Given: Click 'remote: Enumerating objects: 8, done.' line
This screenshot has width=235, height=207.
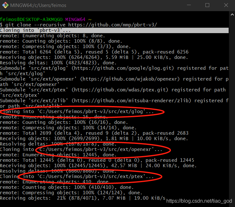Looking at the screenshot, I should tap(52, 36).
